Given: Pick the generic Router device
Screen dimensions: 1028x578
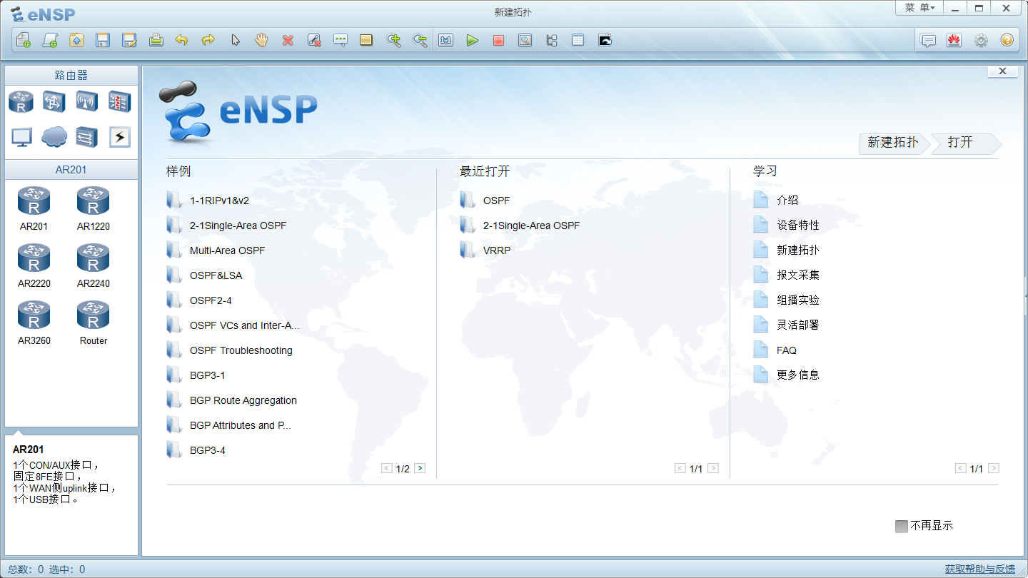Looking at the screenshot, I should coord(93,323).
